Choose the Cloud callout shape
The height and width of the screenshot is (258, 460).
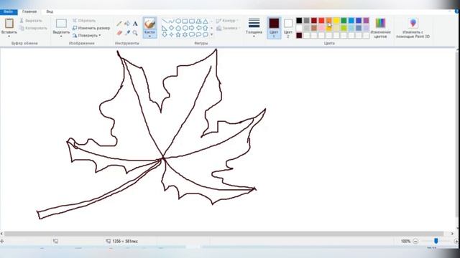pos(206,34)
